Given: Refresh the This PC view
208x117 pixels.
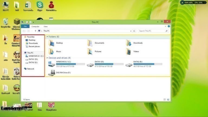Looking at the screenshot, I should (x=134, y=31).
